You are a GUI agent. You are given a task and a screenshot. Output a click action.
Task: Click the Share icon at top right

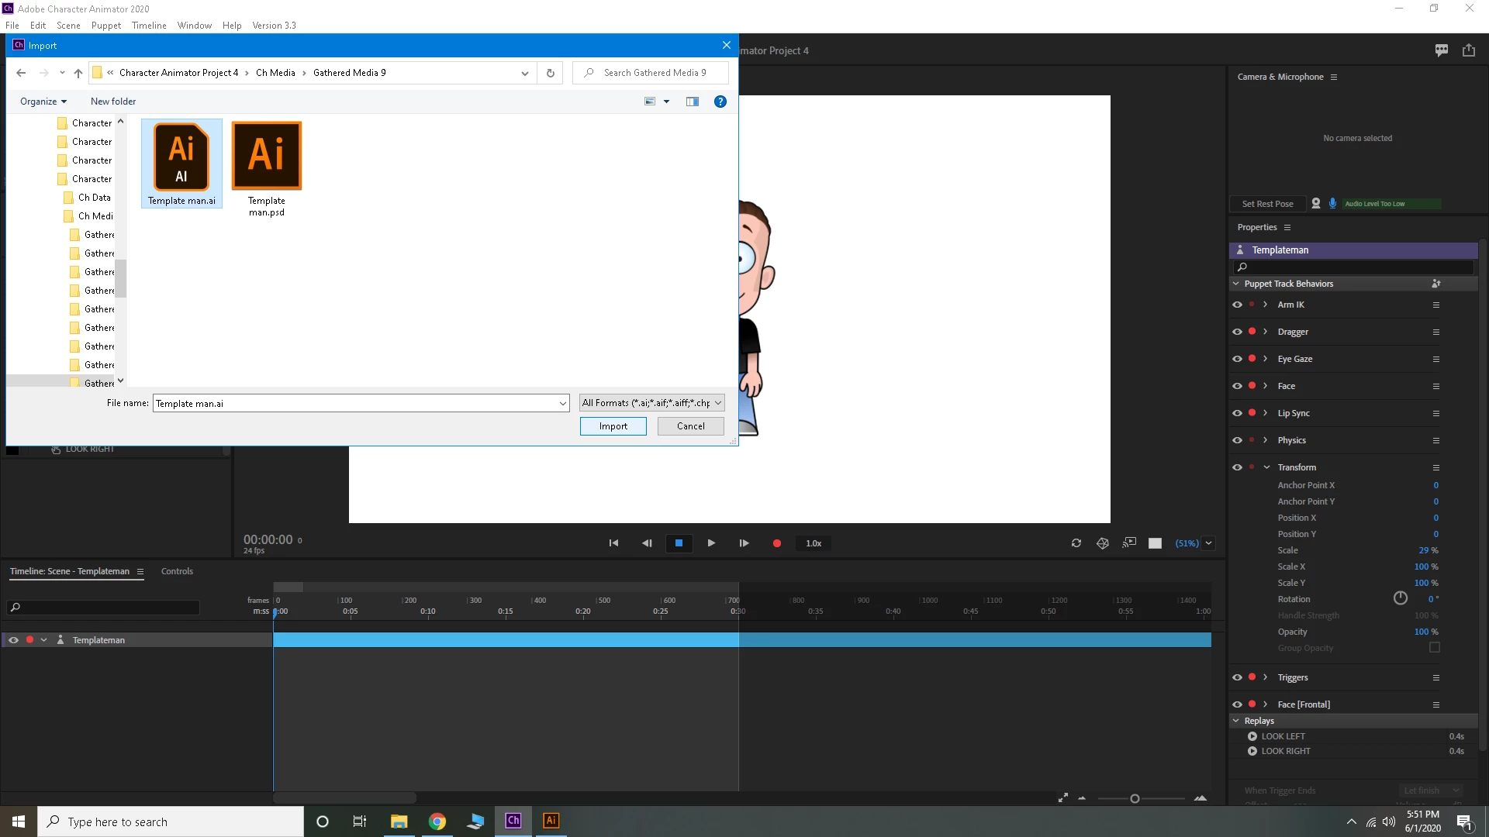coord(1469,50)
